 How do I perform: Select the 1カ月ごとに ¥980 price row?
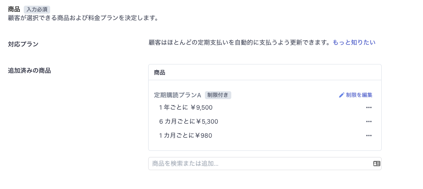265,136
